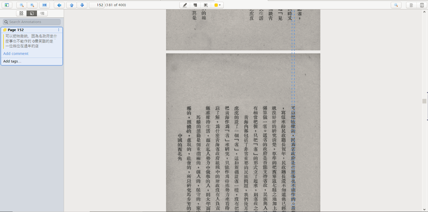This screenshot has width=428, height=212.
Task: Select the highlight text tool
Action: [185, 5]
